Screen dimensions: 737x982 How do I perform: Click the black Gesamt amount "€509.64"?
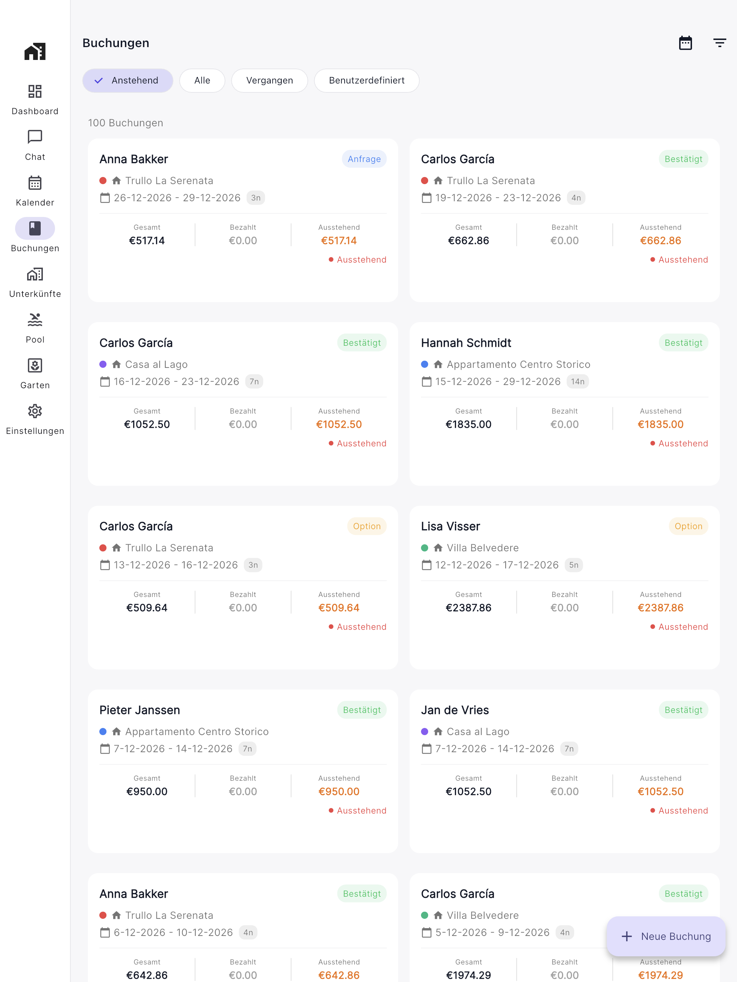(x=147, y=608)
